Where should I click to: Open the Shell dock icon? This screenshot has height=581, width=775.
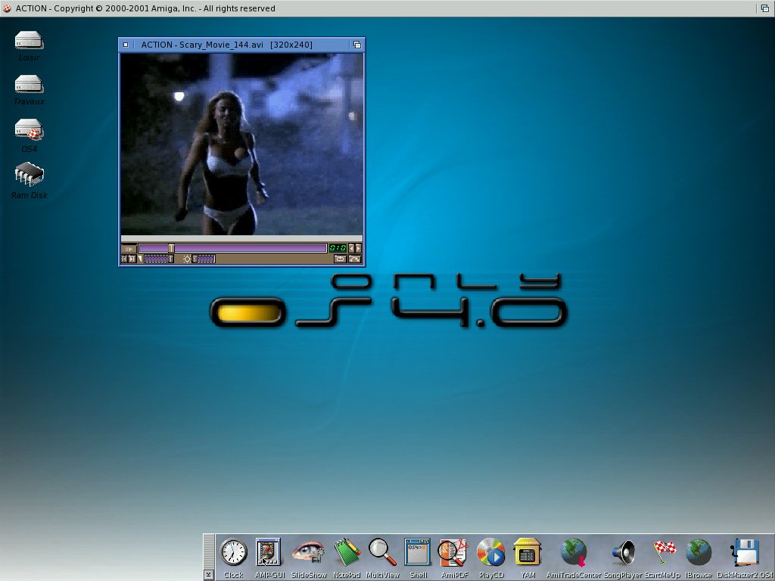click(418, 551)
